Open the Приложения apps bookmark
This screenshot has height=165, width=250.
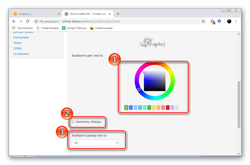tap(22, 28)
